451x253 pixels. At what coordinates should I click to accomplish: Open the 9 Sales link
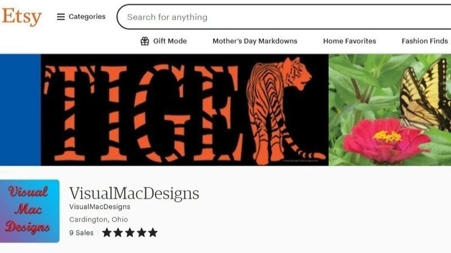coord(81,233)
